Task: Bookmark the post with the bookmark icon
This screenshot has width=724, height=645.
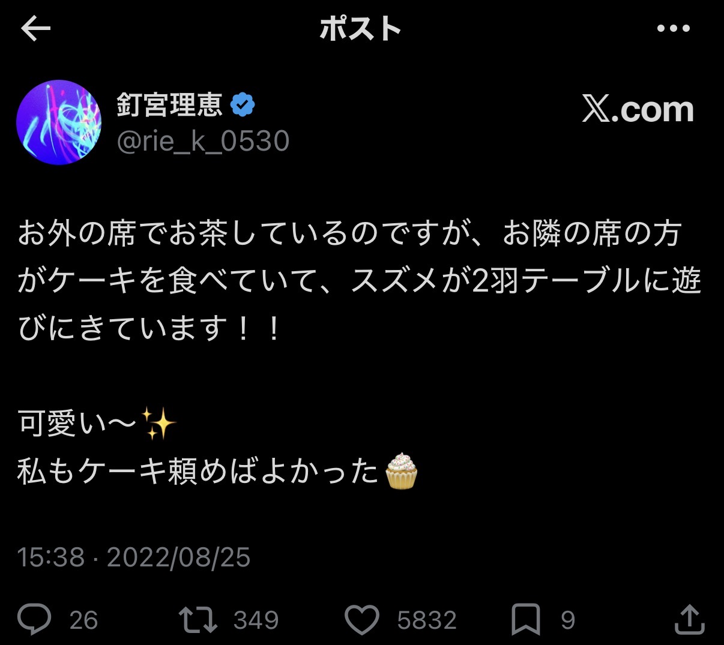Action: coord(525,620)
